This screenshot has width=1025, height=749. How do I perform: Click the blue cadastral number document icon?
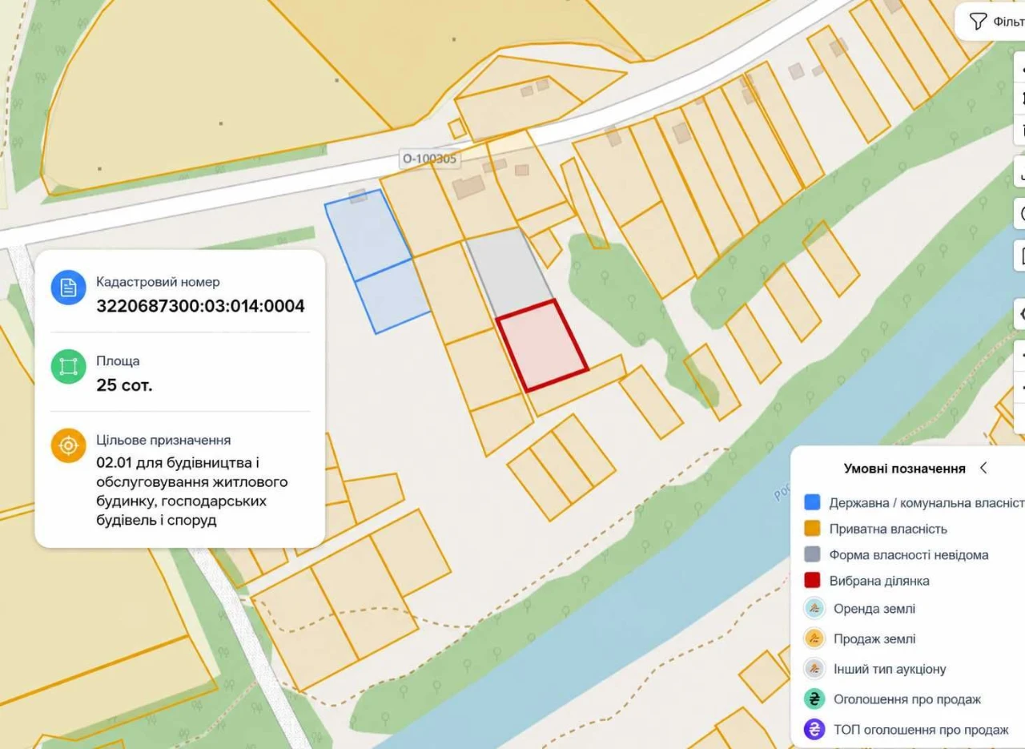[x=69, y=288]
